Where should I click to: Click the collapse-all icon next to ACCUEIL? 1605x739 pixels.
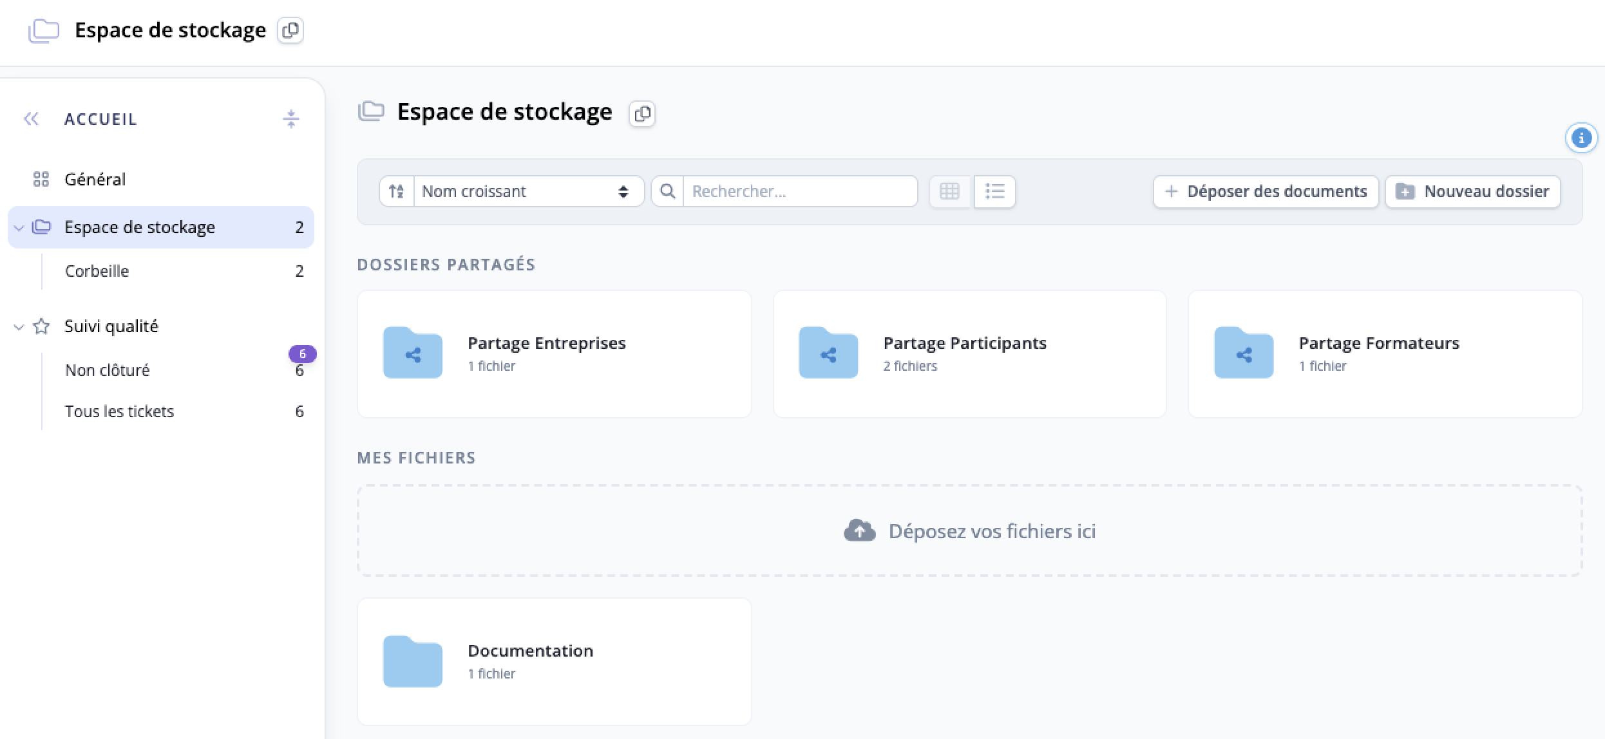[x=291, y=118]
